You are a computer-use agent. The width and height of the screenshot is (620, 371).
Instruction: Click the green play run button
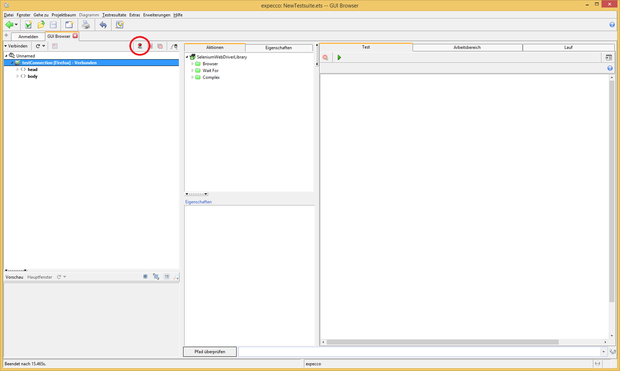coord(339,57)
